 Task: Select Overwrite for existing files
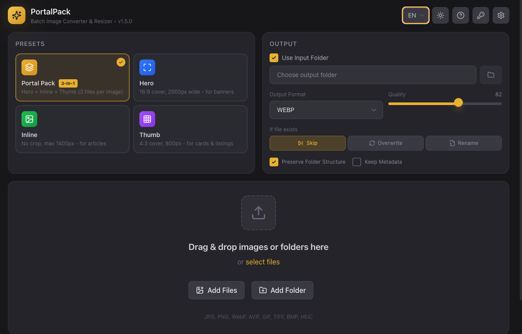pyautogui.click(x=385, y=143)
